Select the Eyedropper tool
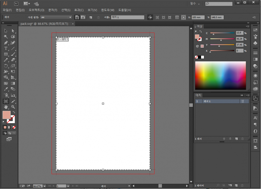Screen dimensions: 261x189 pos(6,89)
